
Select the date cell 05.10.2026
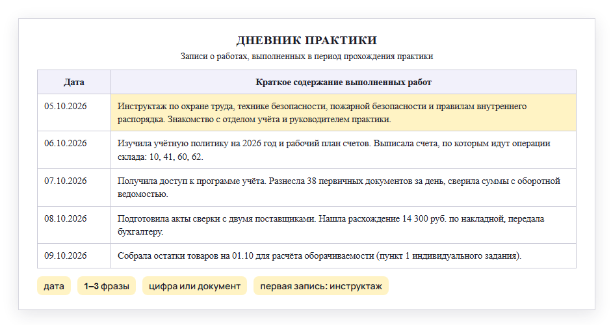[74, 112]
